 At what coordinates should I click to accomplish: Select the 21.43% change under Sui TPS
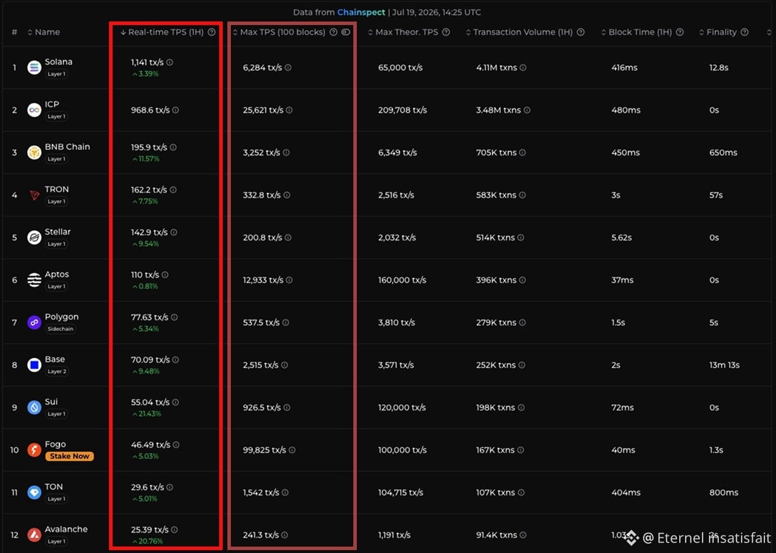click(x=147, y=414)
